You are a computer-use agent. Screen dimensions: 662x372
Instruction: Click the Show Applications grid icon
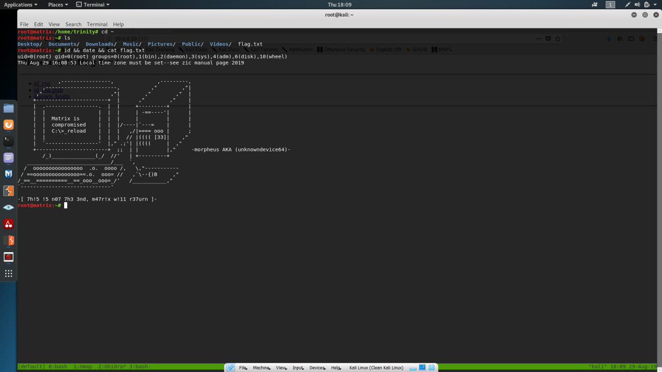pos(8,274)
